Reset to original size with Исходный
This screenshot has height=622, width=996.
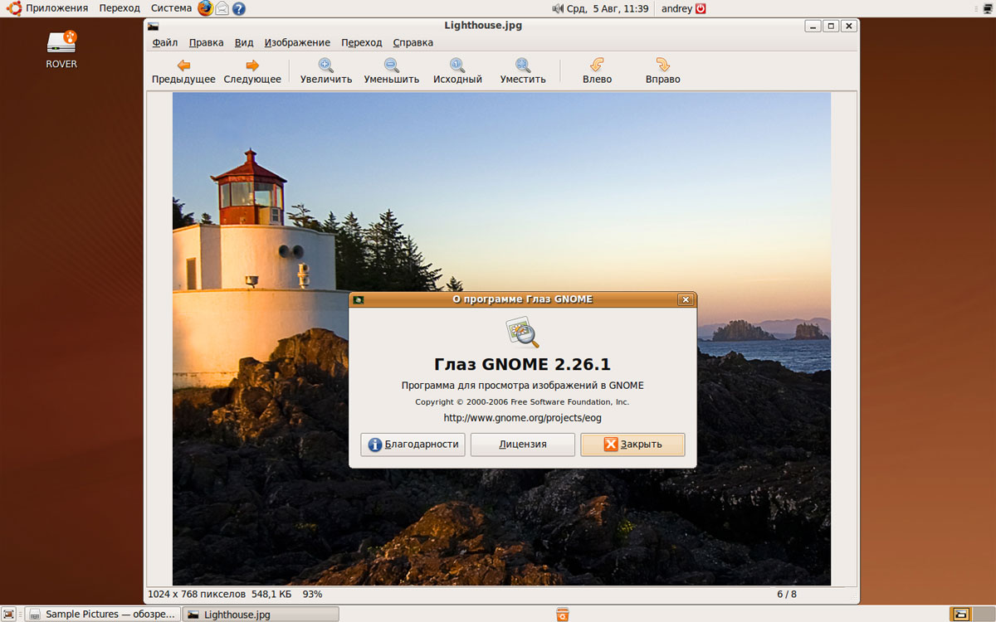(x=457, y=70)
